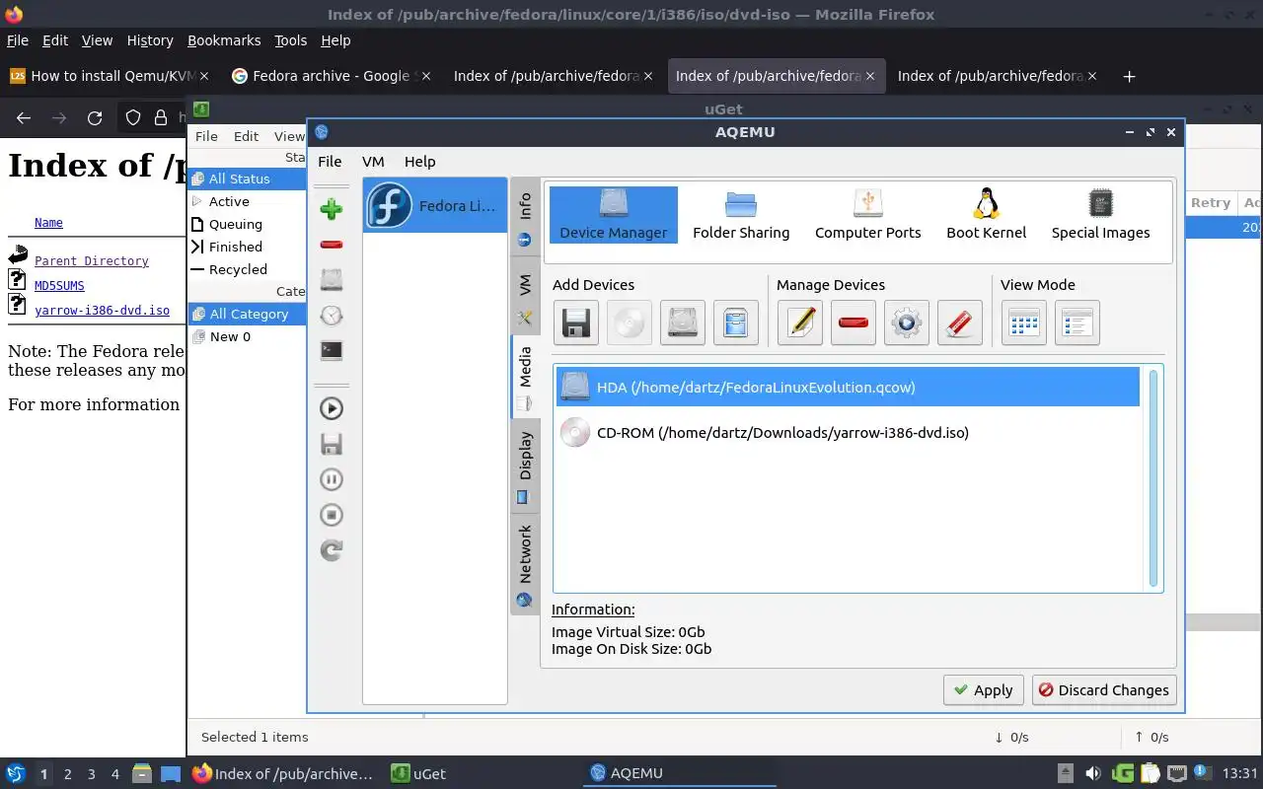The width and height of the screenshot is (1263, 789).
Task: Click the volume icon in the system tray
Action: (1093, 773)
